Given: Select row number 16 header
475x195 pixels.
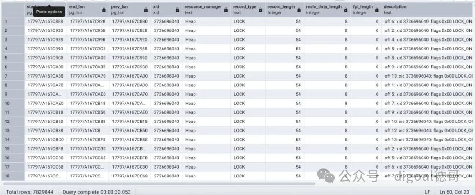Looking at the screenshot, I should coord(13,158).
